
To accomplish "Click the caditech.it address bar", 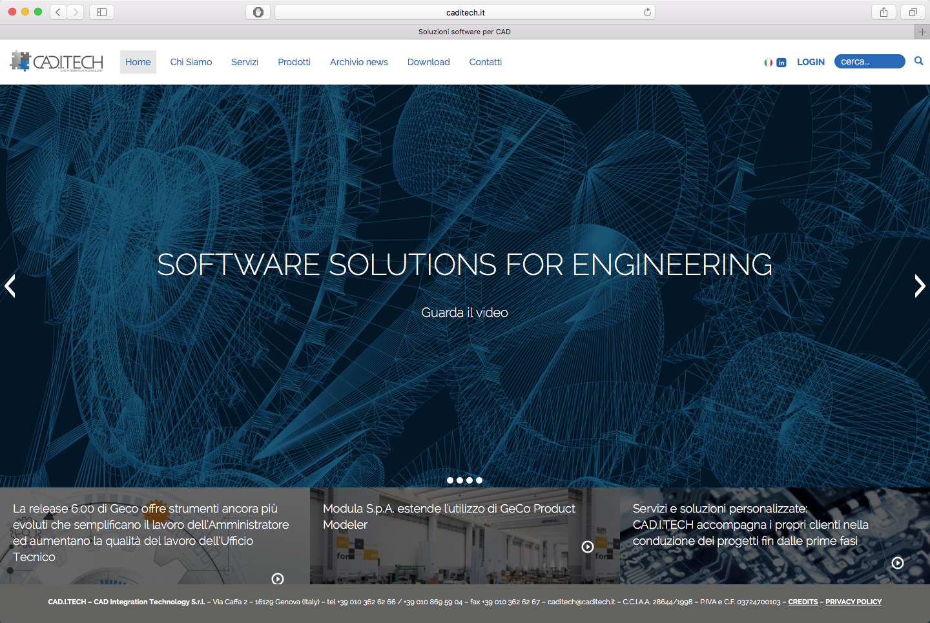I will [x=465, y=12].
